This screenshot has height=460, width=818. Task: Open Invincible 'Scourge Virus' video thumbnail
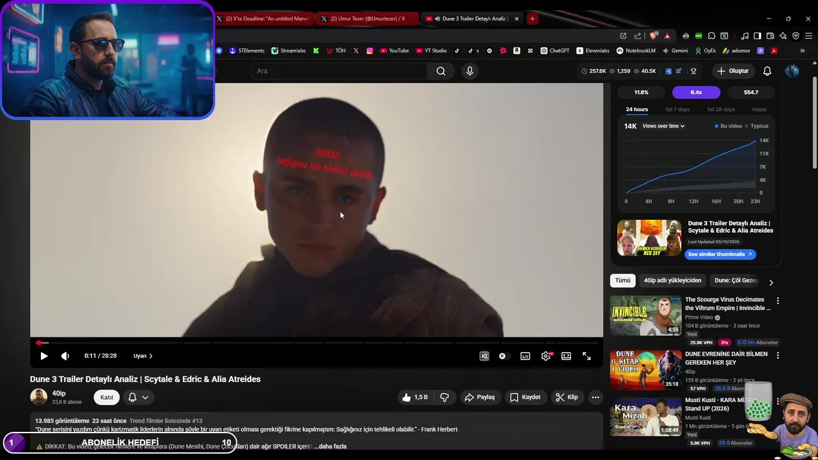(x=645, y=316)
